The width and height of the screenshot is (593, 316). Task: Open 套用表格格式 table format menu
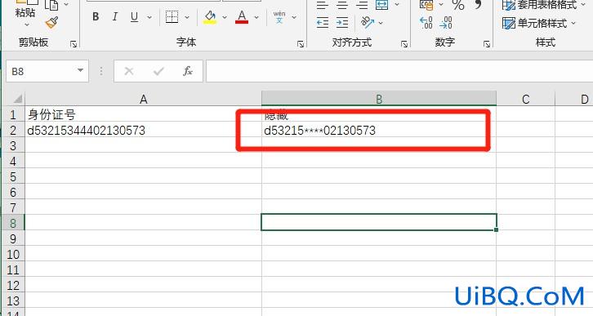click(x=544, y=5)
